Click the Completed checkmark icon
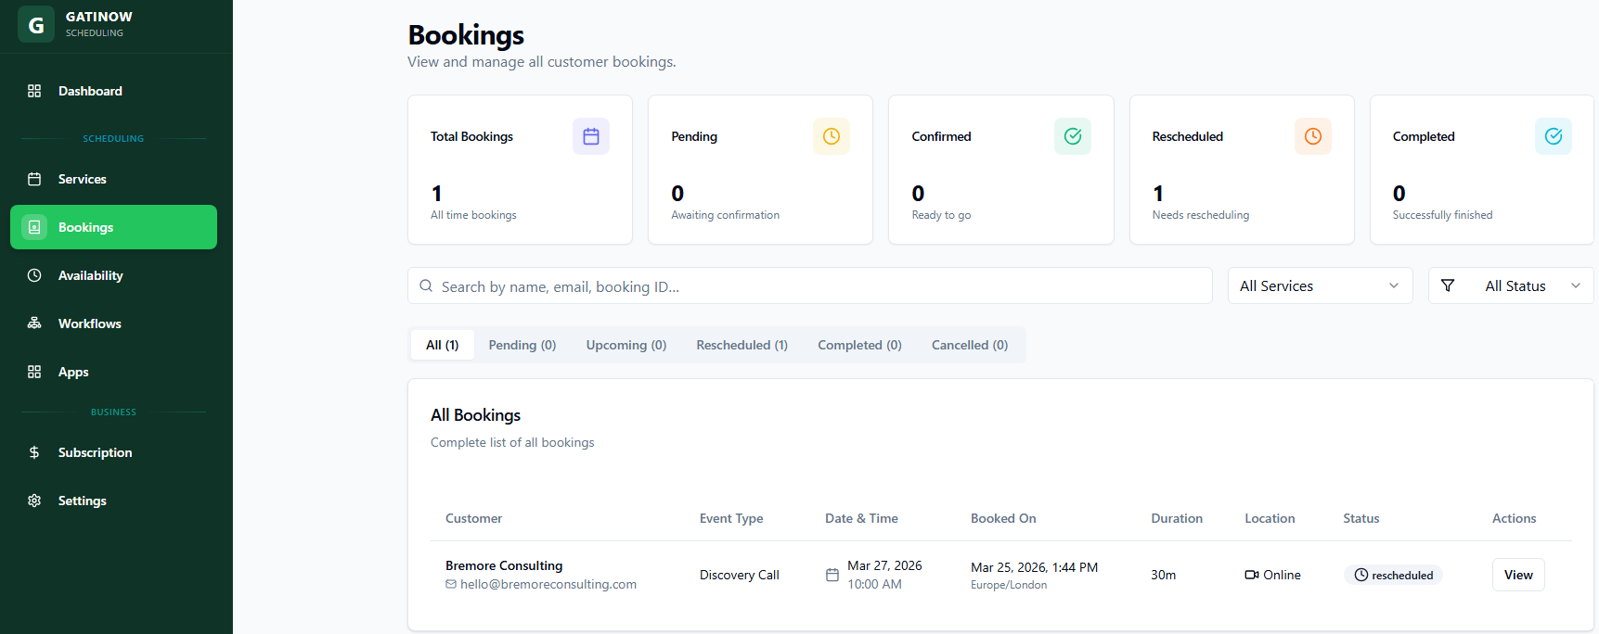This screenshot has width=1599, height=634. point(1554,136)
